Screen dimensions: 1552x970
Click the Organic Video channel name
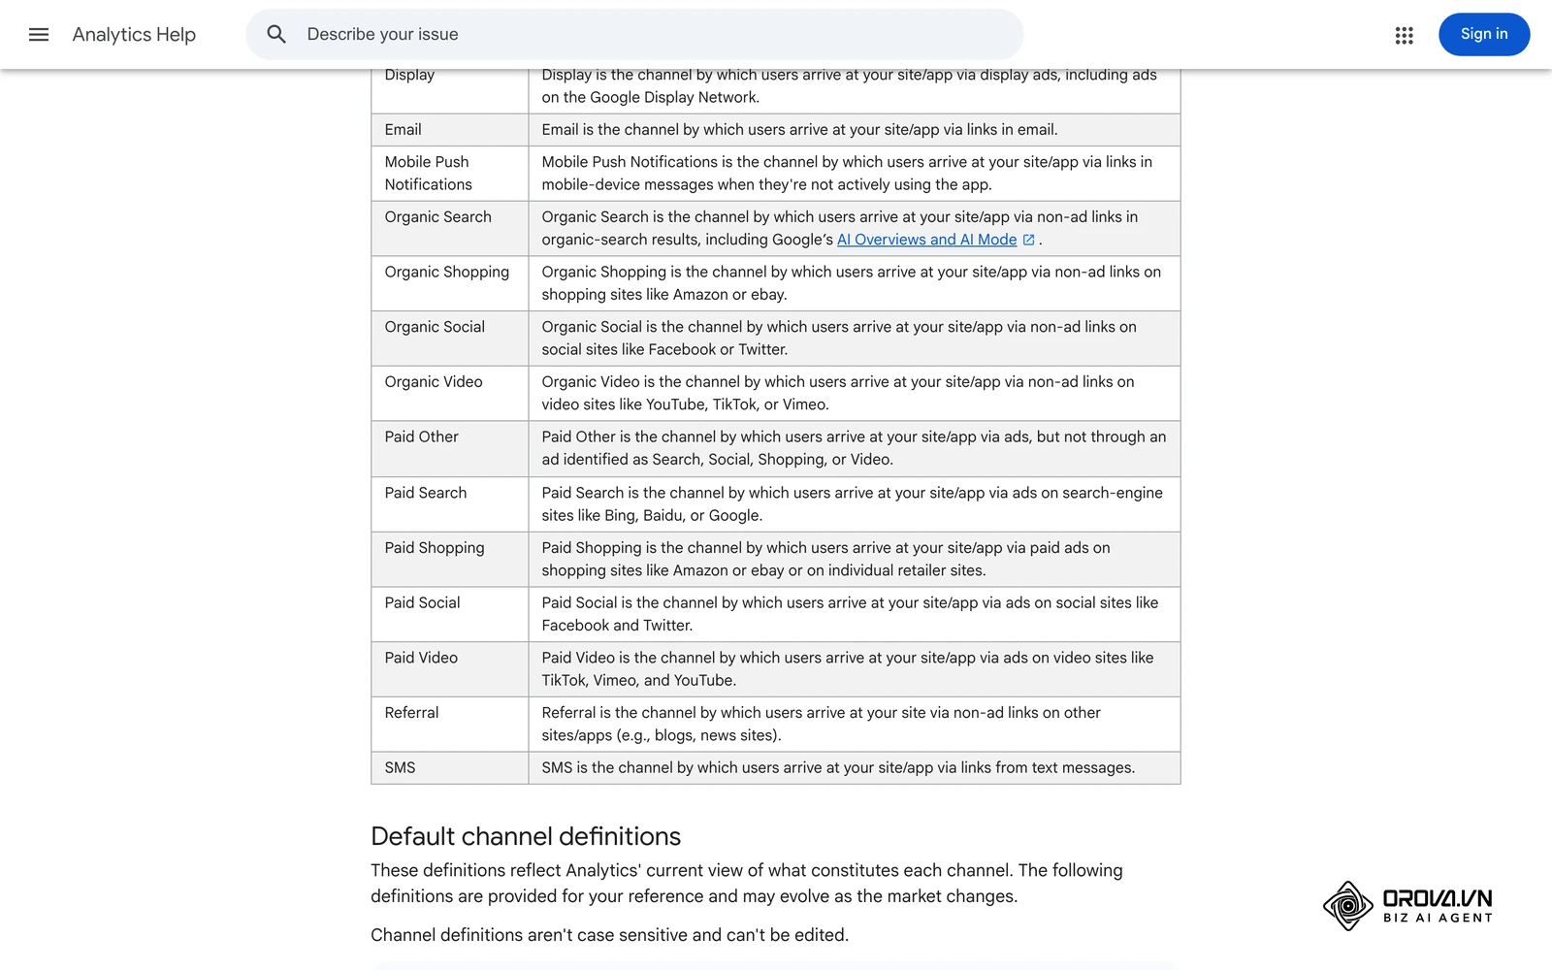[x=434, y=382]
